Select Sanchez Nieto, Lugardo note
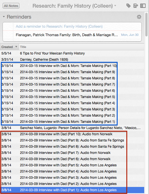This screenshot has width=149, height=194. 72,128
